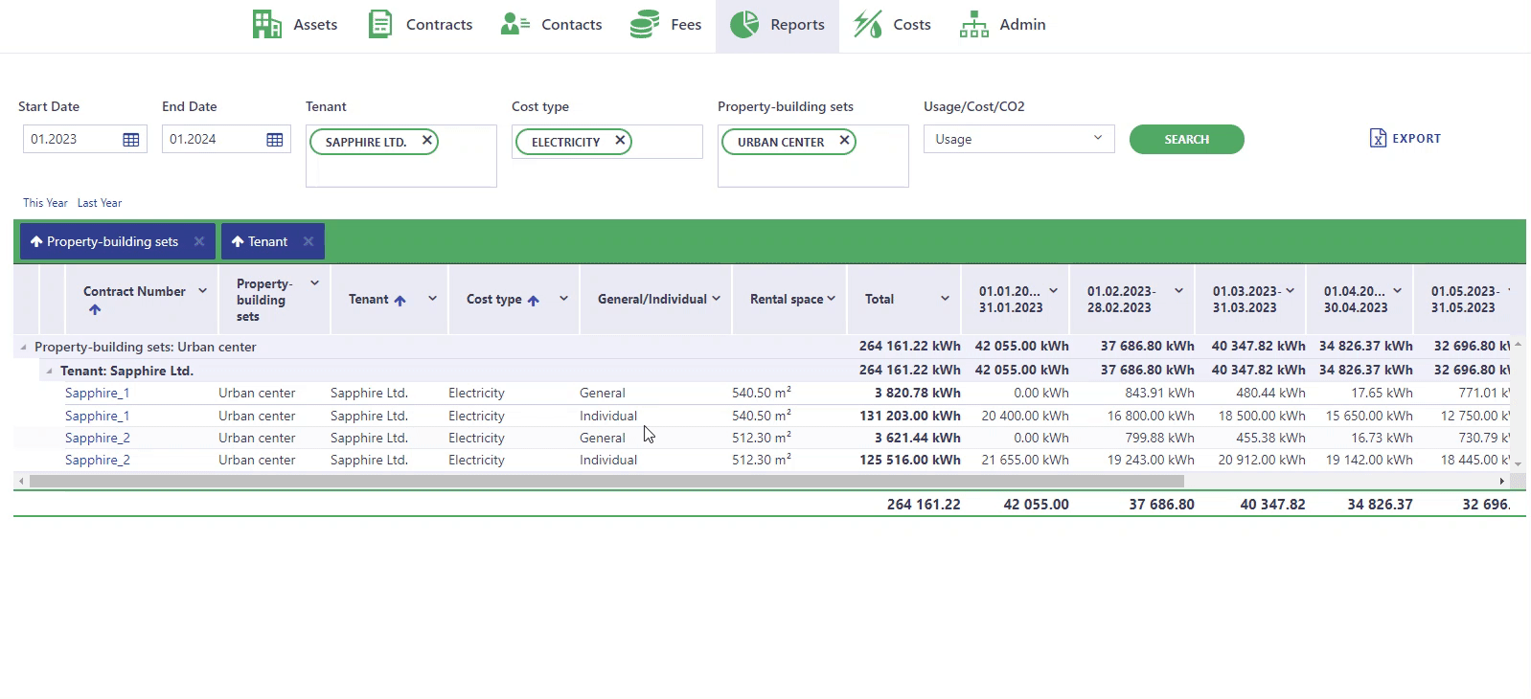Go to the Contacts section
Image resolution: width=1531 pixels, height=699 pixels.
(x=551, y=25)
